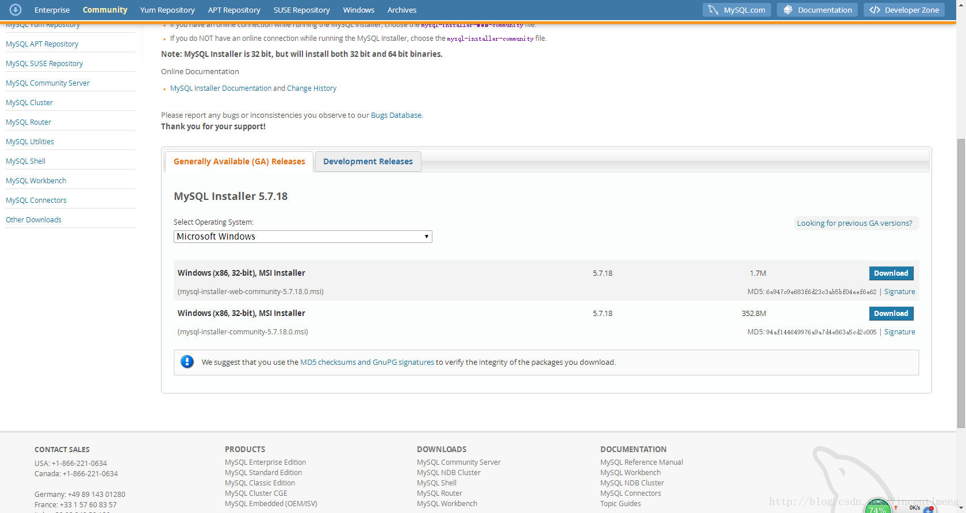The image size is (966, 513).
Task: Click the Developer Zone code icon button
Action: click(x=875, y=10)
